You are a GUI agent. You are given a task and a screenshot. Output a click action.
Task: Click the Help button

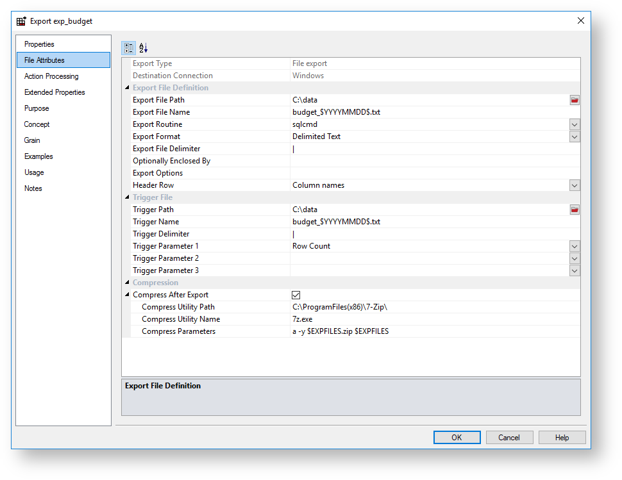click(x=562, y=438)
